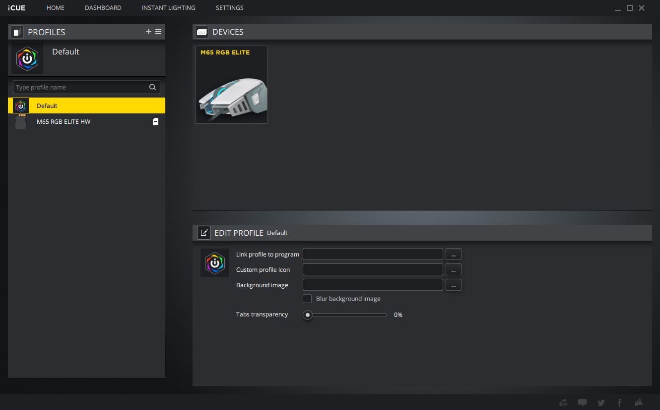Select the M65 RGB ELITE HW profile

pyautogui.click(x=86, y=121)
